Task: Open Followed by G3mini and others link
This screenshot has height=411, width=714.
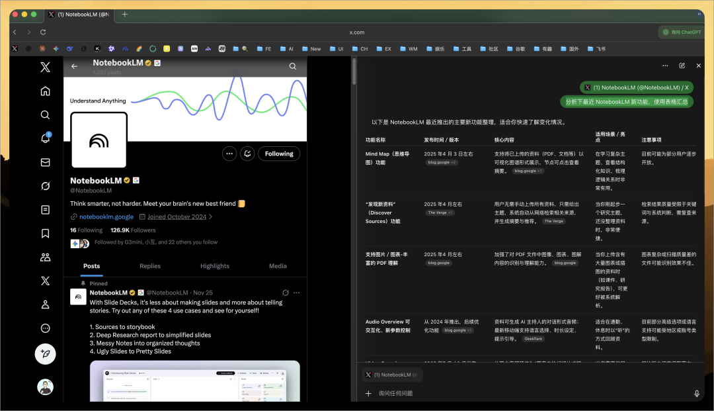Action: click(x=156, y=242)
